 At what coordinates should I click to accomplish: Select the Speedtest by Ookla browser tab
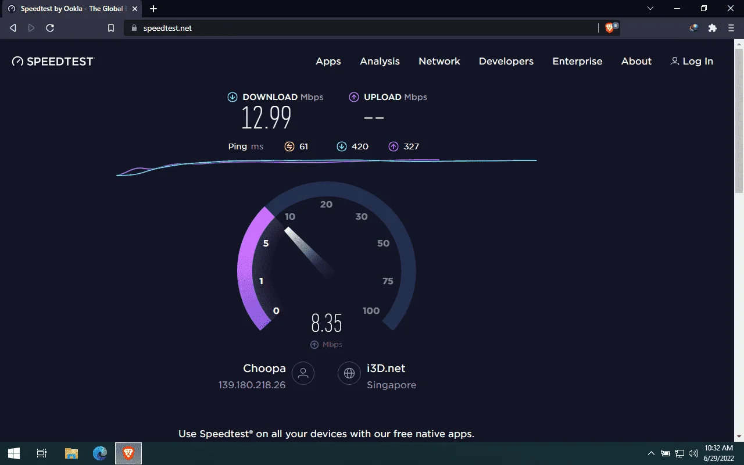(x=72, y=9)
